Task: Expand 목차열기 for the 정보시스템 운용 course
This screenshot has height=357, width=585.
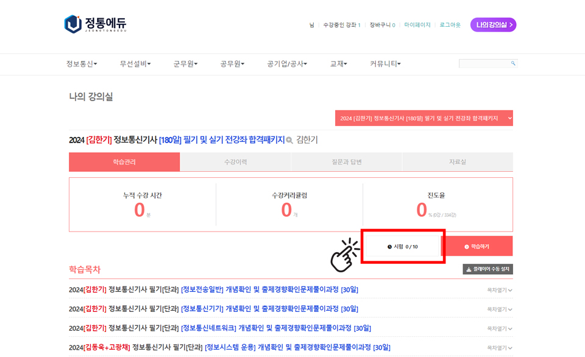Action: coord(500,348)
